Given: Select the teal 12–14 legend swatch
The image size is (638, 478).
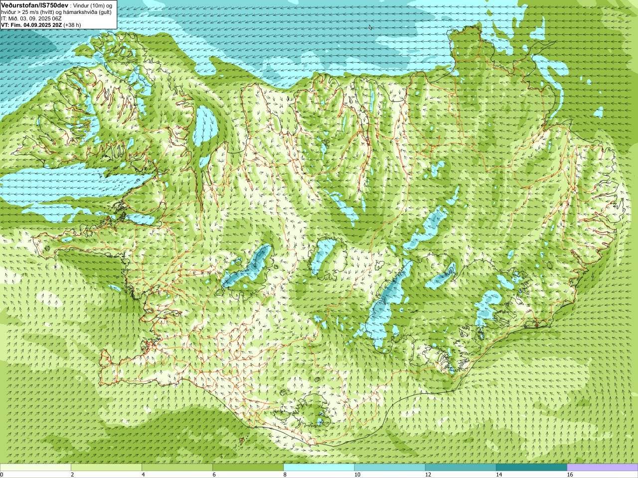Looking at the screenshot, I should tap(461, 468).
